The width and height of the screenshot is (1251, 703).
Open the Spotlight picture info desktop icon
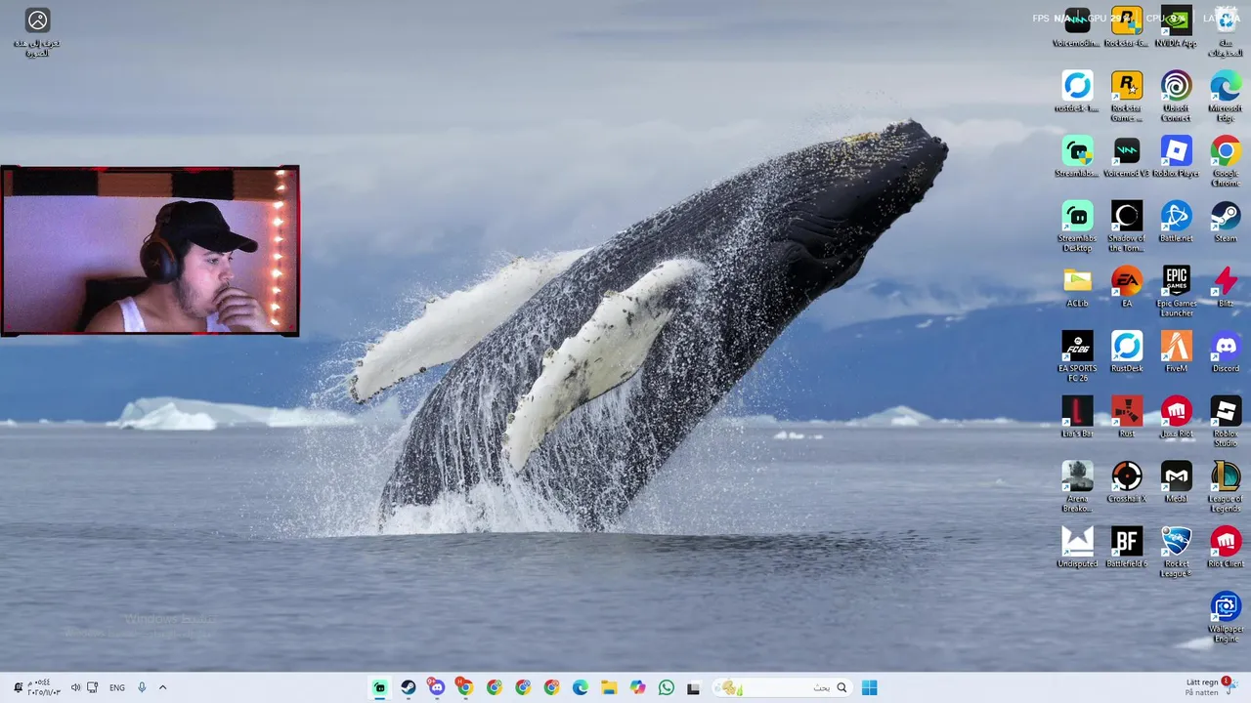point(37,32)
